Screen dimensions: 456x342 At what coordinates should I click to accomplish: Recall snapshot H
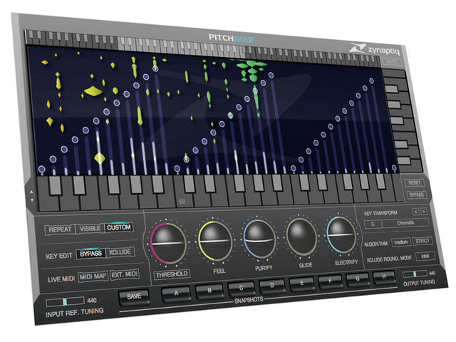click(x=384, y=276)
